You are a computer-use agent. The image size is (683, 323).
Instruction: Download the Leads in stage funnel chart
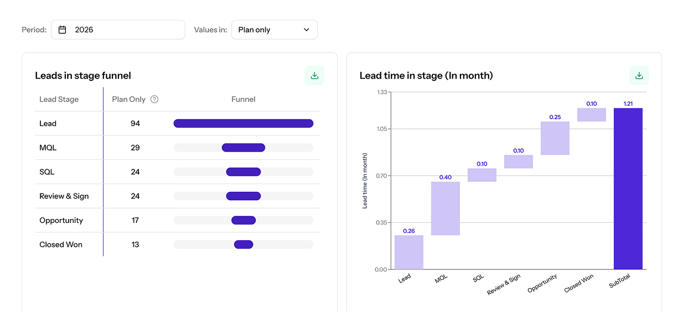pos(314,75)
